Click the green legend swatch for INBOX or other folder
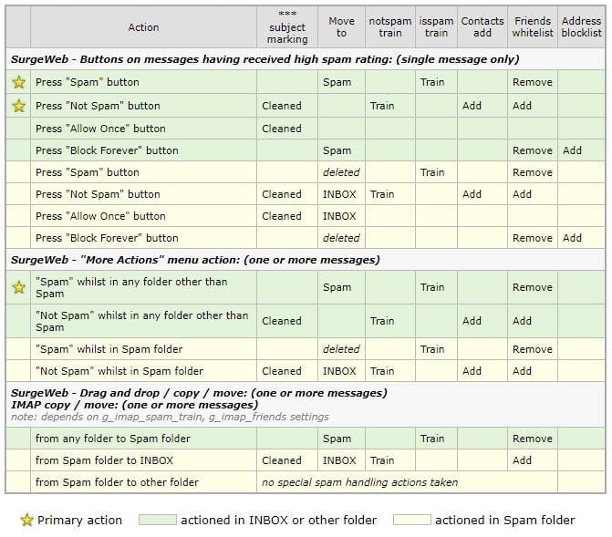The image size is (612, 537). coord(157,520)
